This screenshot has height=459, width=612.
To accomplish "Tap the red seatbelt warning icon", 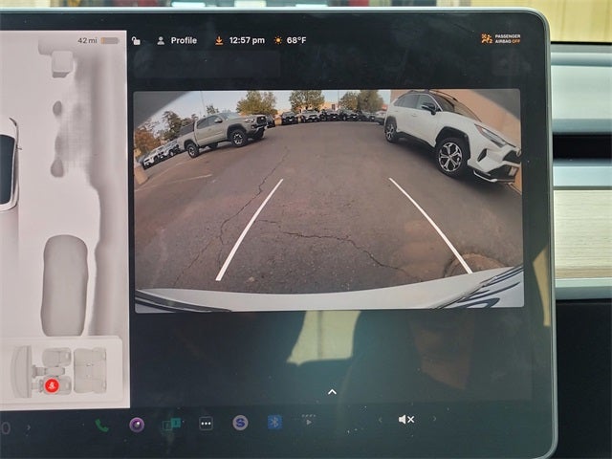I will [x=53, y=385].
